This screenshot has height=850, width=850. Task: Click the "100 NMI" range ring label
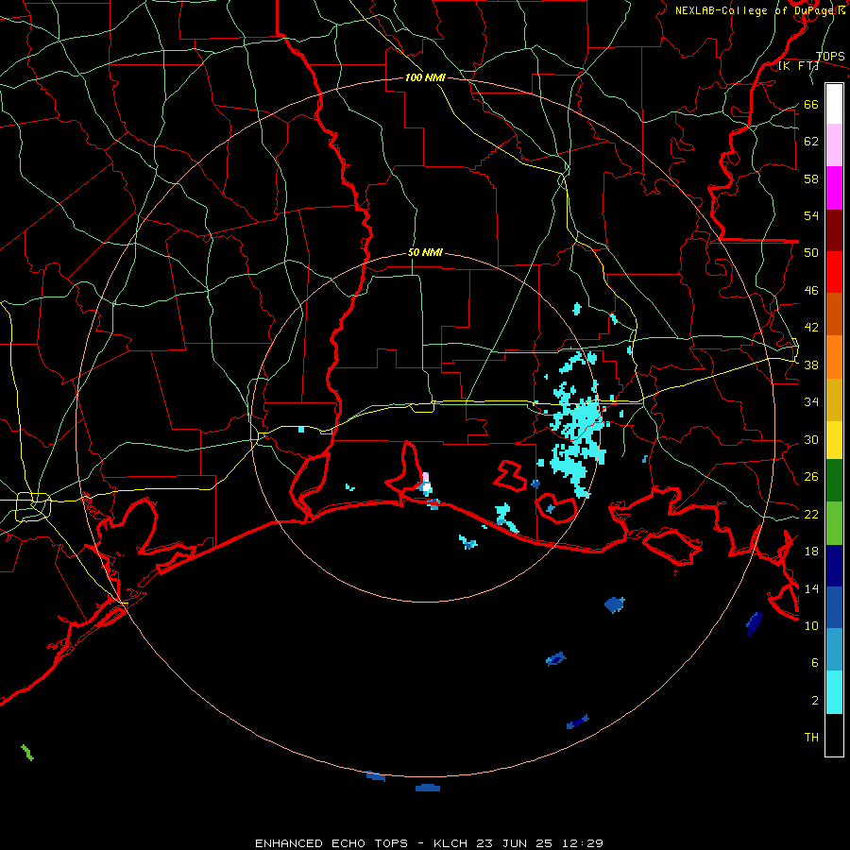(425, 78)
